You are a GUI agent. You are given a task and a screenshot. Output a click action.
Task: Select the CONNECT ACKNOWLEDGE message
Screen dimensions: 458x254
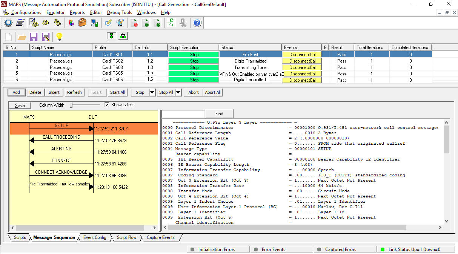61,172
